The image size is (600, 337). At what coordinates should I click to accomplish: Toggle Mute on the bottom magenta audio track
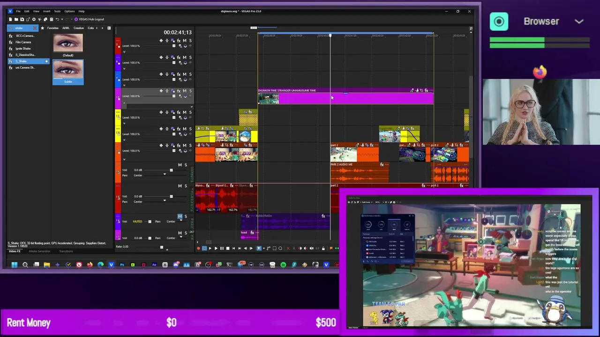pyautogui.click(x=180, y=233)
